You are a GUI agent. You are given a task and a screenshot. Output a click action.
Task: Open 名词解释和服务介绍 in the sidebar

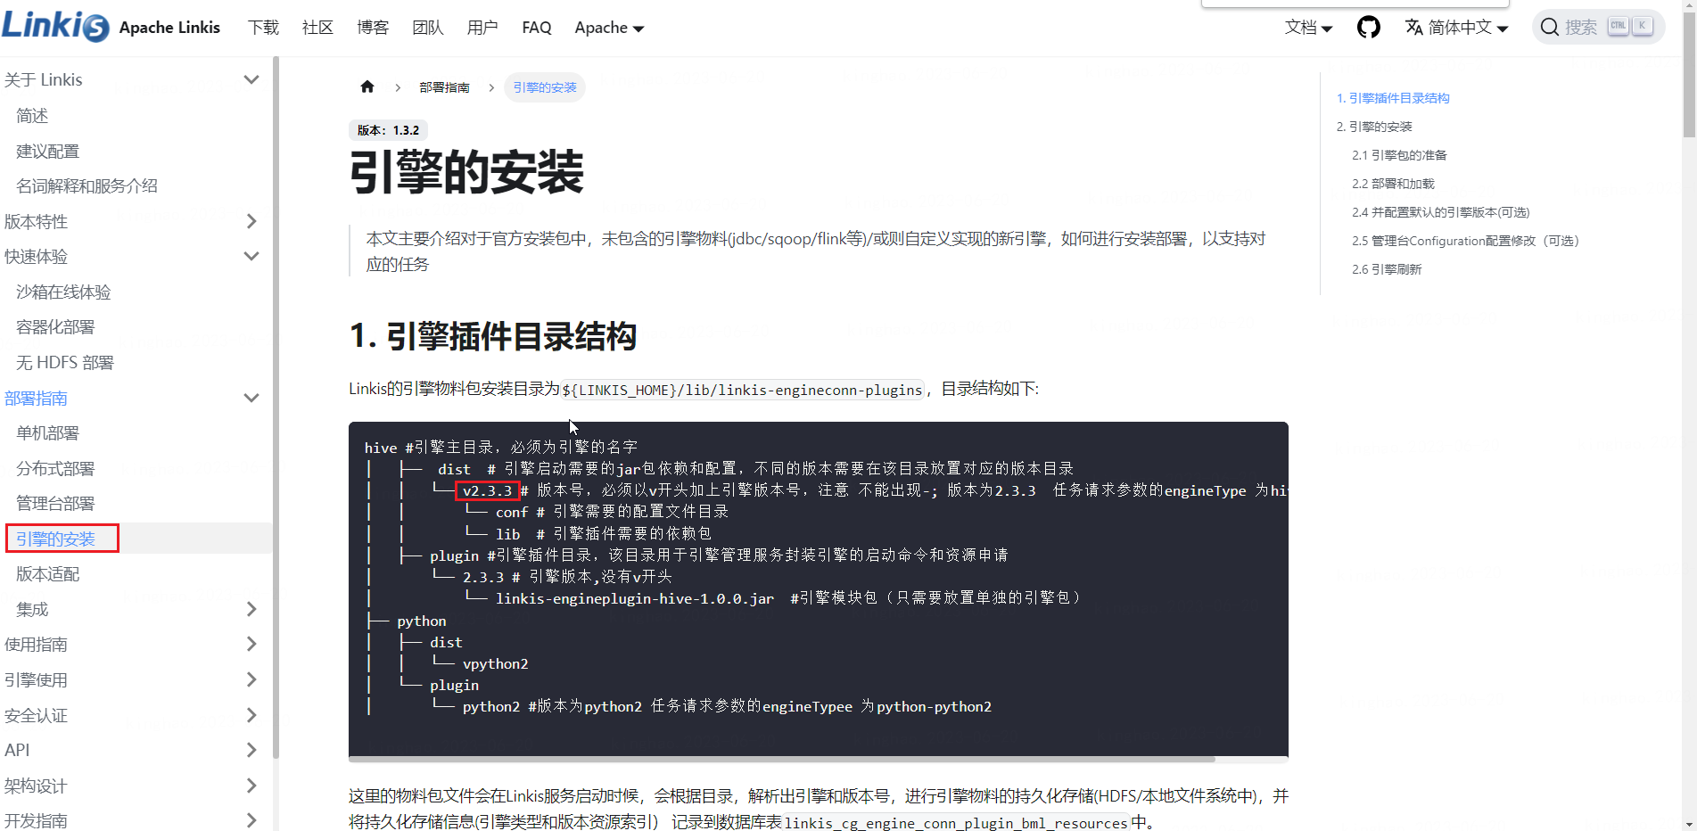tap(86, 185)
